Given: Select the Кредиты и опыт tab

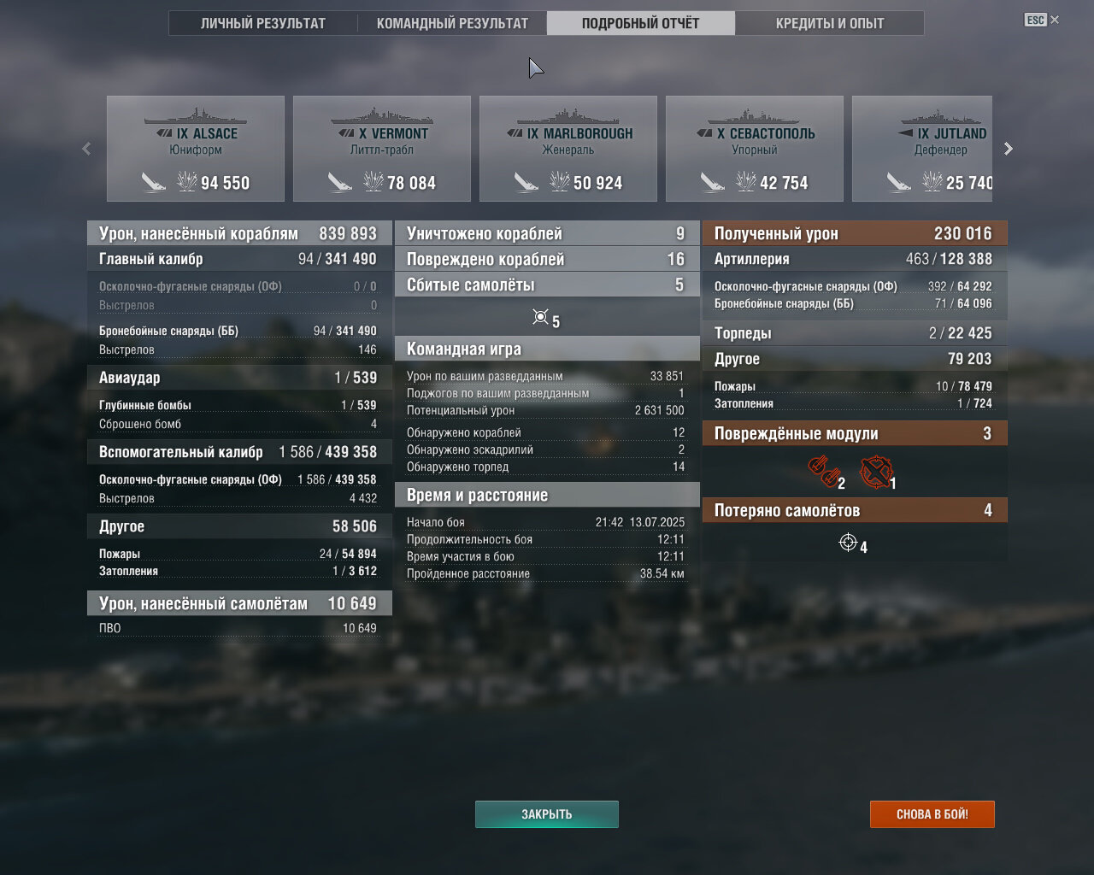Looking at the screenshot, I should click(830, 23).
